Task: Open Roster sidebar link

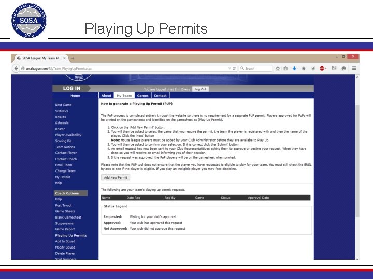Action: [60, 129]
